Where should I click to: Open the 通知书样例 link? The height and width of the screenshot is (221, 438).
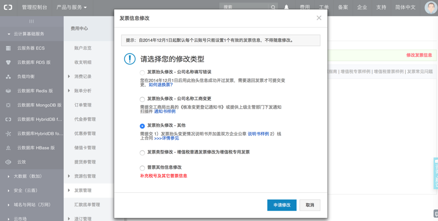coord(165,112)
